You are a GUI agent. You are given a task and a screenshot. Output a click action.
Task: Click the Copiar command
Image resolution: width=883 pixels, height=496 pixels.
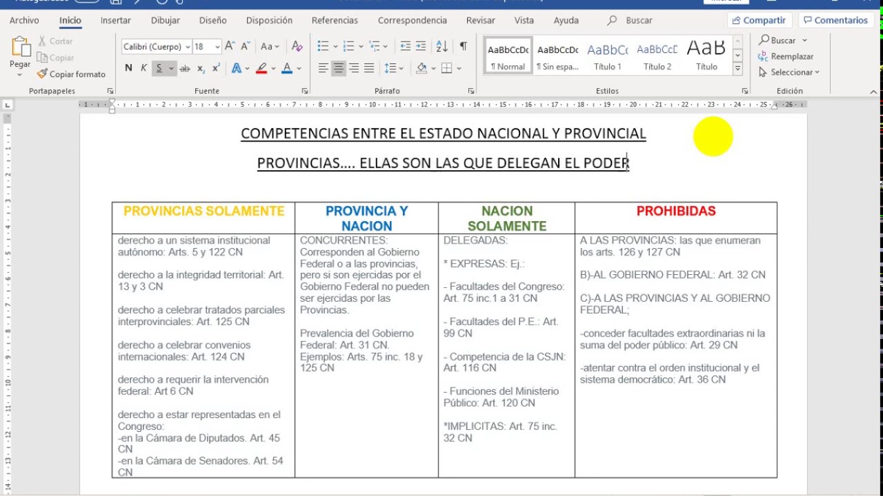[x=55, y=58]
